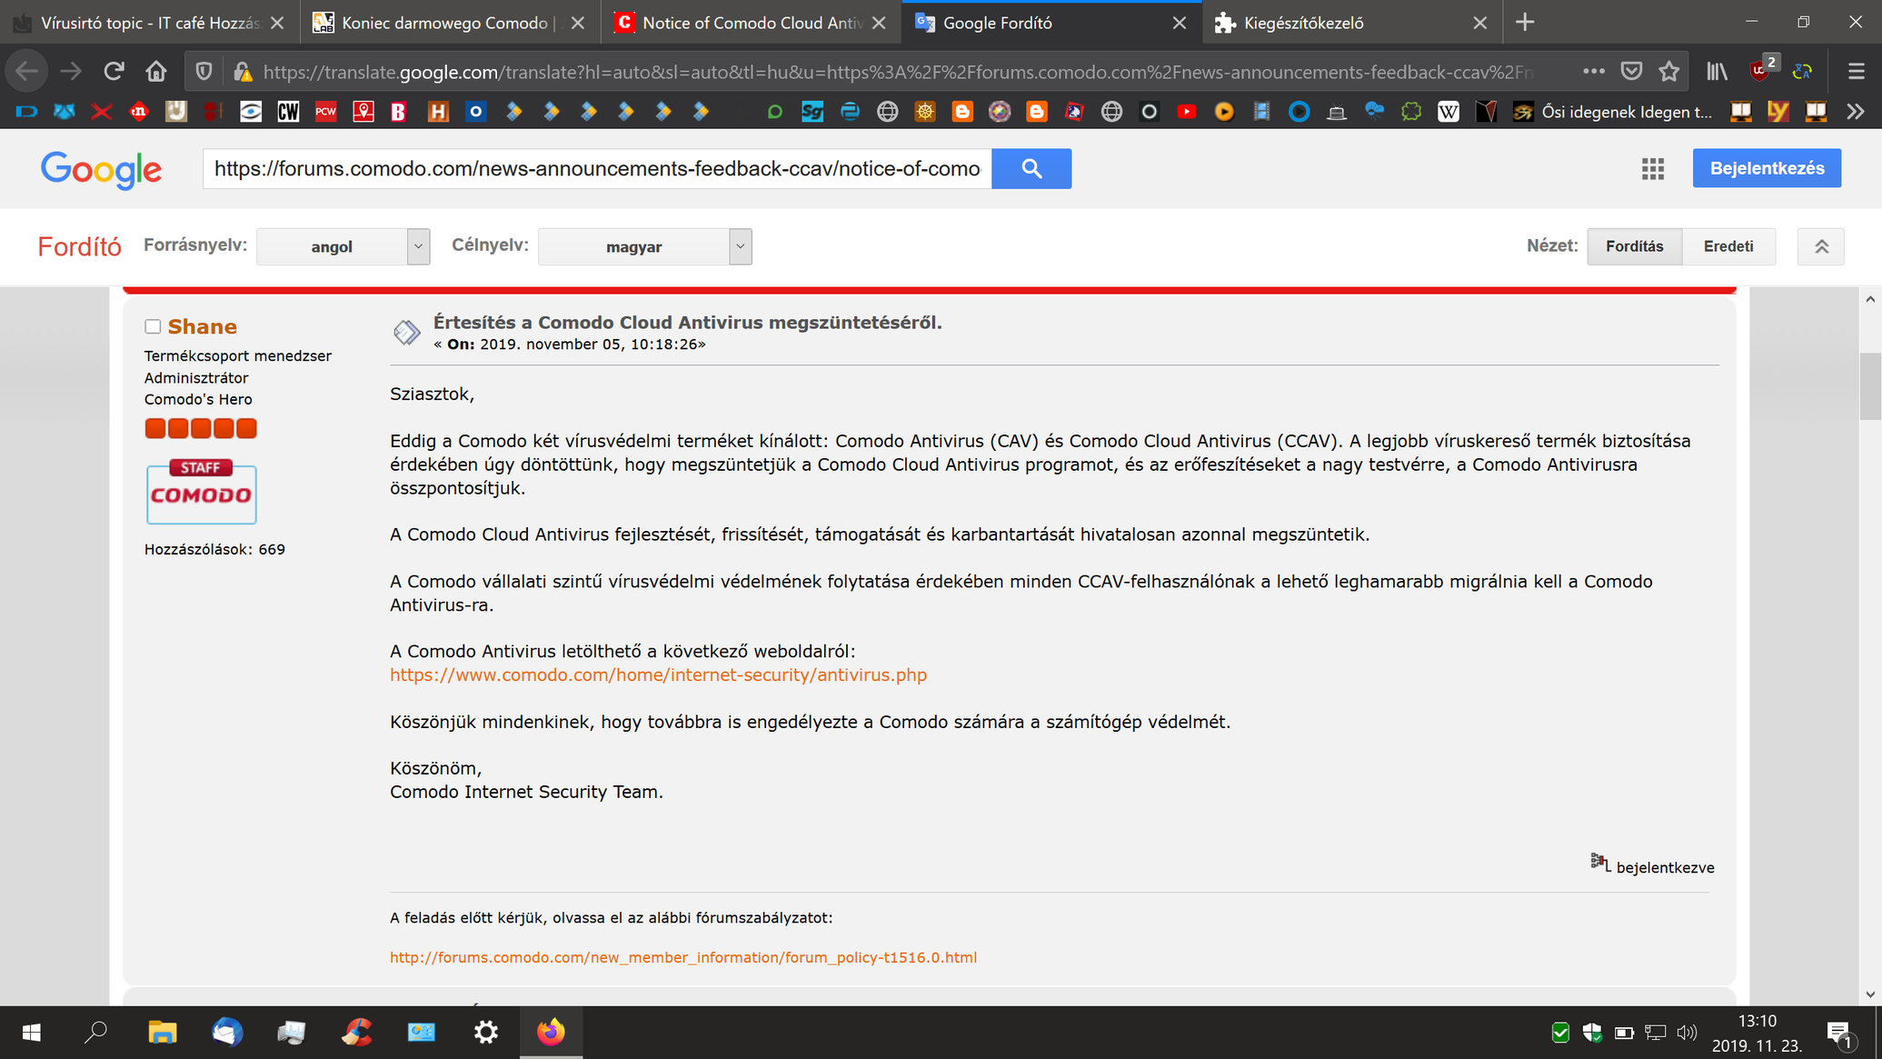Open the page actions three-dot menu
This screenshot has height=1059, width=1882.
(x=1593, y=71)
